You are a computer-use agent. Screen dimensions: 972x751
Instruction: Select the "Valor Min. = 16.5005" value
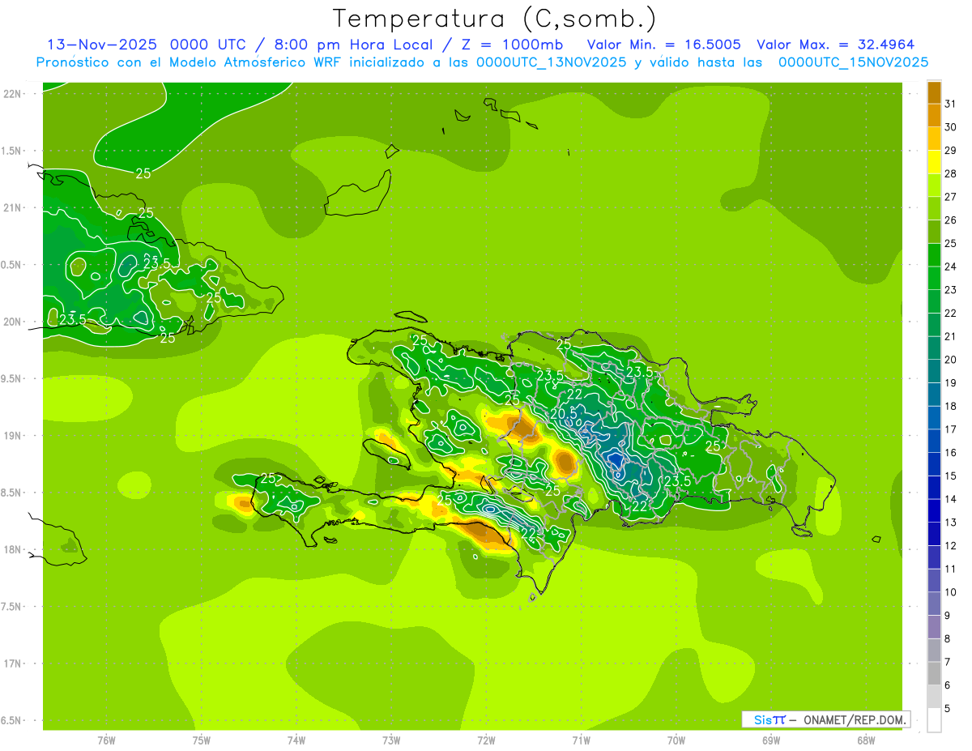tap(663, 45)
